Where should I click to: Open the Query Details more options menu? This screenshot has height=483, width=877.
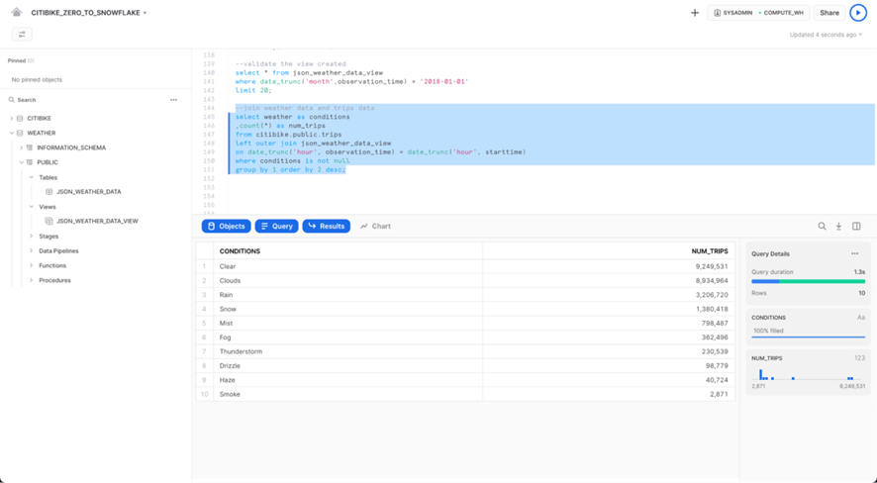855,254
